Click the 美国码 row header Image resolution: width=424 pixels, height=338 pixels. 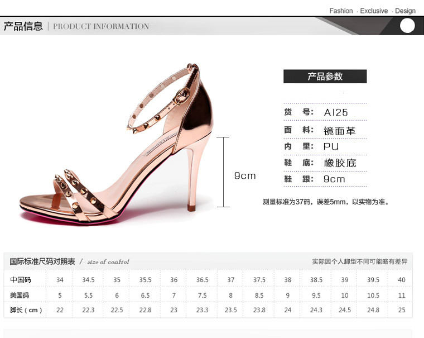point(20,295)
